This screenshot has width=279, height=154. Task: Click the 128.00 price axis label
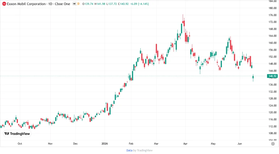[x=272, y=98]
